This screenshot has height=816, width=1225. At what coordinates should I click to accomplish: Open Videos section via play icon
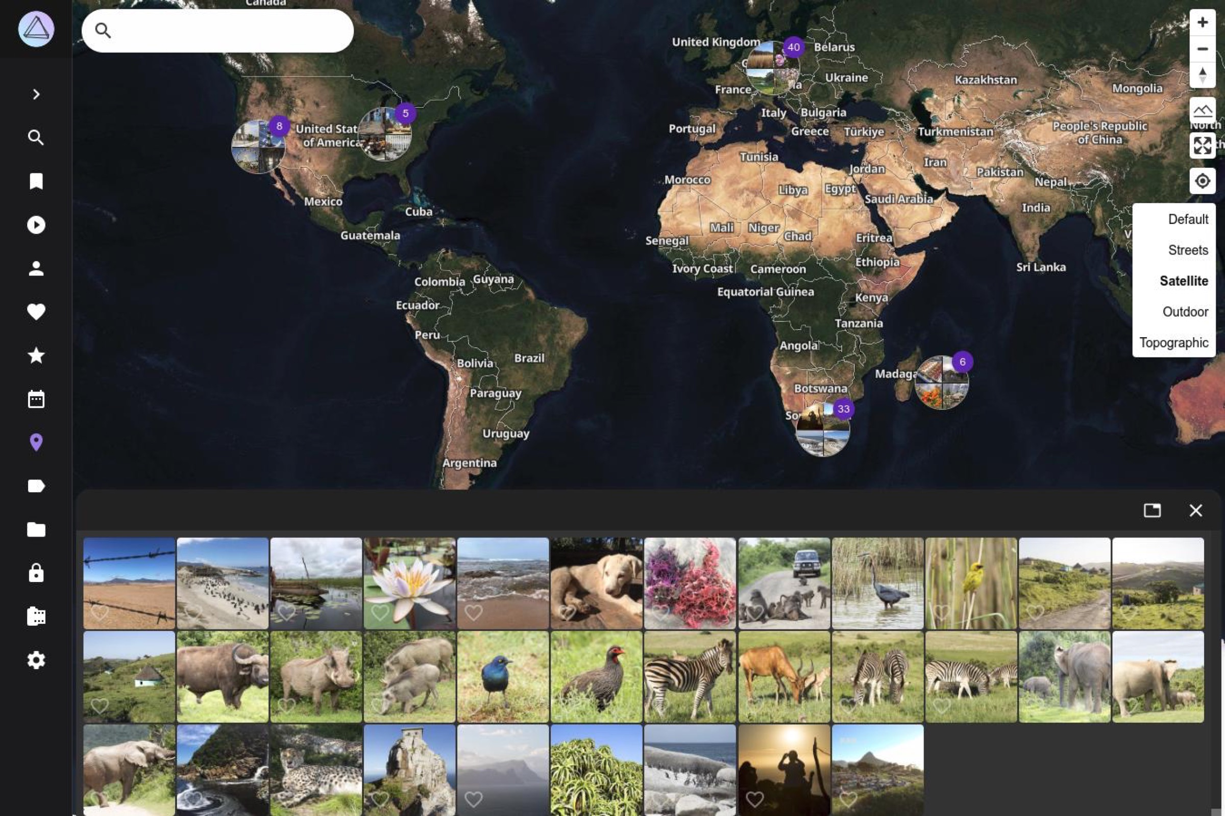click(x=36, y=225)
